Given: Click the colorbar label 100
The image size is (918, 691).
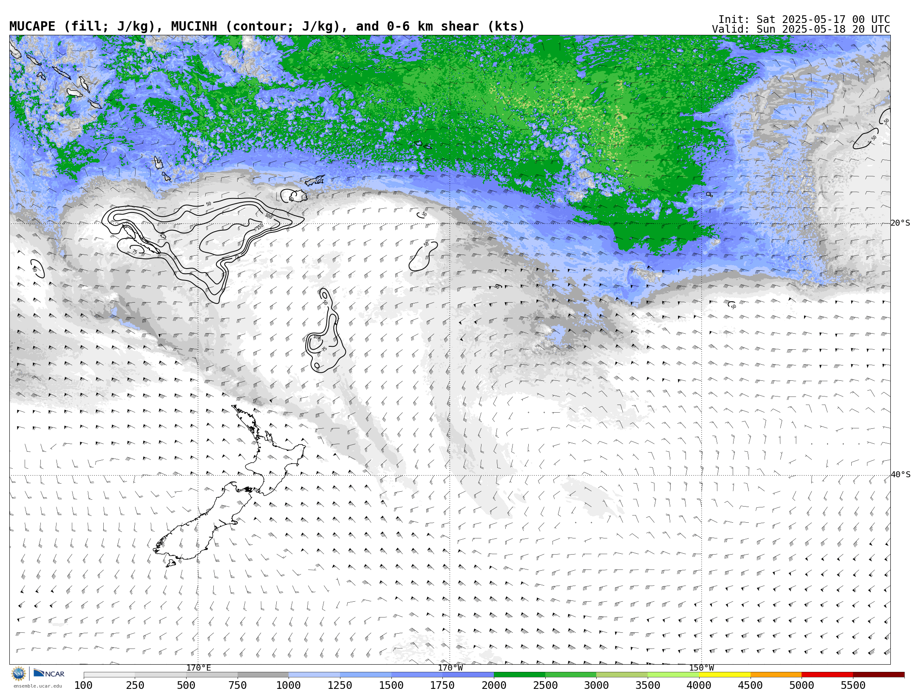Looking at the screenshot, I should pos(84,685).
